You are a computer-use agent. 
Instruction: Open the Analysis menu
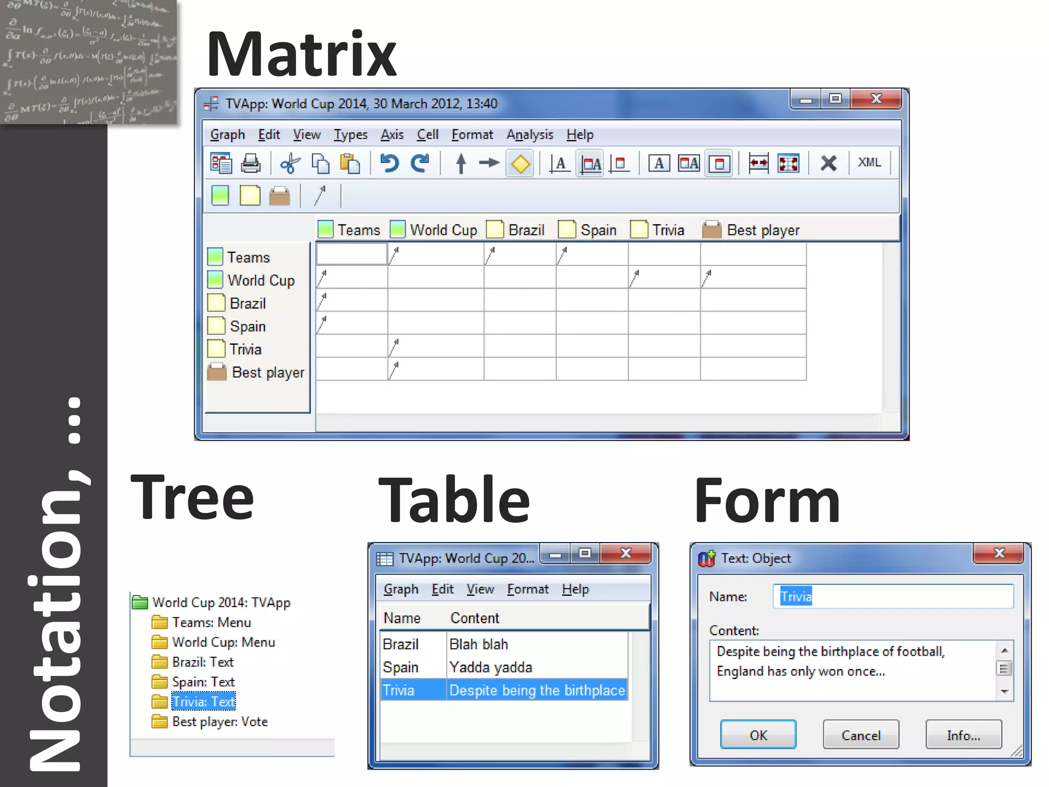tap(530, 135)
